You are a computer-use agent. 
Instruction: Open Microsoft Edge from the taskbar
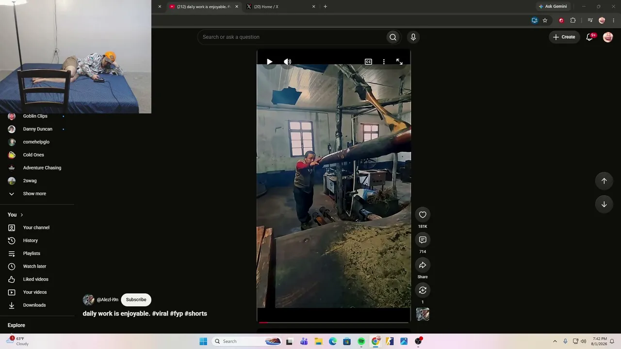333,341
